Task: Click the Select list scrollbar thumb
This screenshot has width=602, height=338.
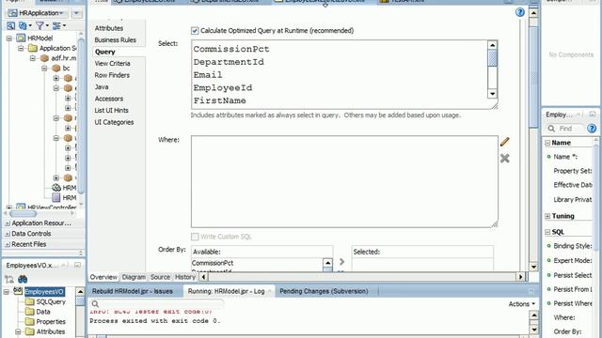Action: [x=492, y=58]
